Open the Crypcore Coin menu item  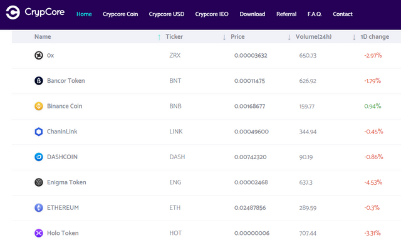tap(120, 14)
